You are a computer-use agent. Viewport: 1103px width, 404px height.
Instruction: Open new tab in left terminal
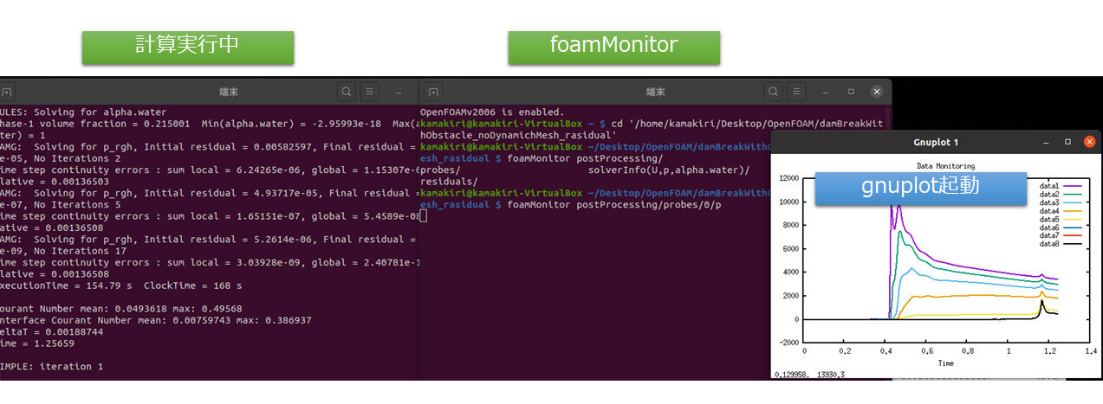pos(8,92)
